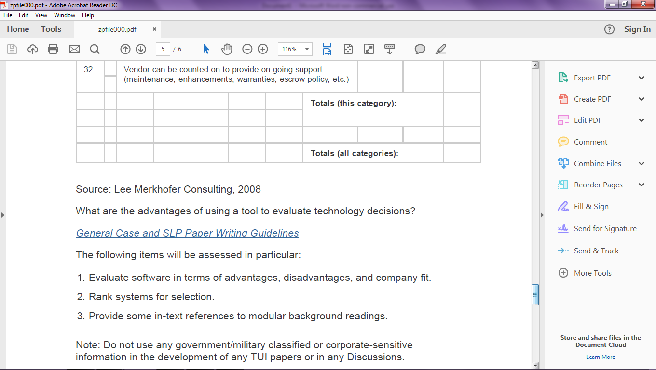Click the Sign In button
The height and width of the screenshot is (370, 656).
[637, 29]
